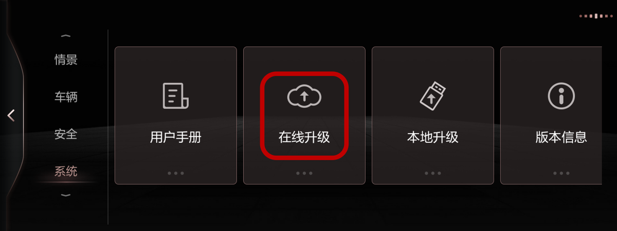Select the 系统 category
The width and height of the screenshot is (617, 231).
pyautogui.click(x=66, y=171)
